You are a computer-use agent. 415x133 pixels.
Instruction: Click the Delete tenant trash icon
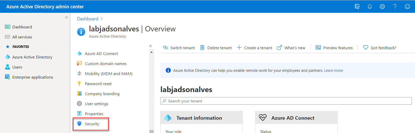[202, 48]
